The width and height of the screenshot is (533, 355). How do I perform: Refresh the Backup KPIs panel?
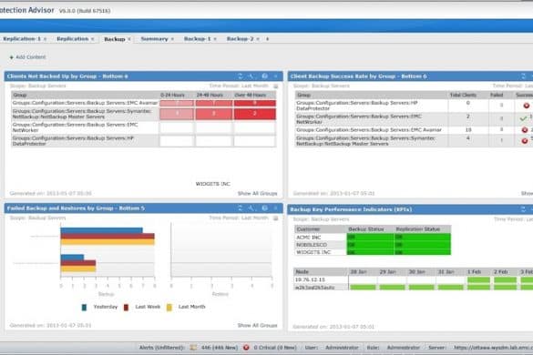524,209
